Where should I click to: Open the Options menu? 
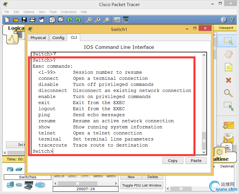[x=29, y=12]
